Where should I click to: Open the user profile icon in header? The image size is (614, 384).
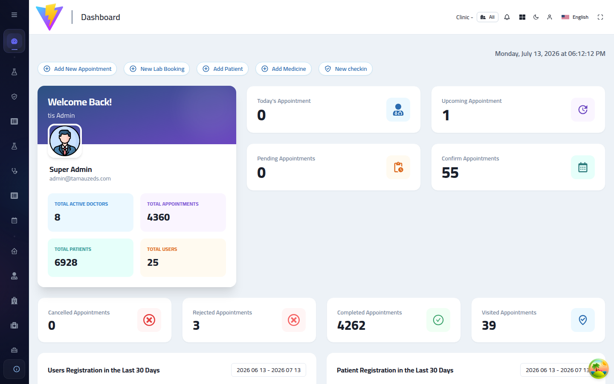coord(550,17)
